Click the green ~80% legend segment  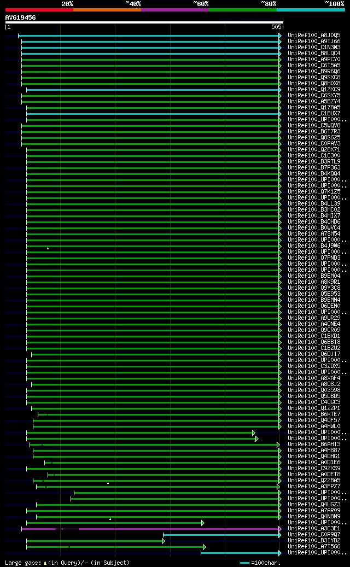243,10
